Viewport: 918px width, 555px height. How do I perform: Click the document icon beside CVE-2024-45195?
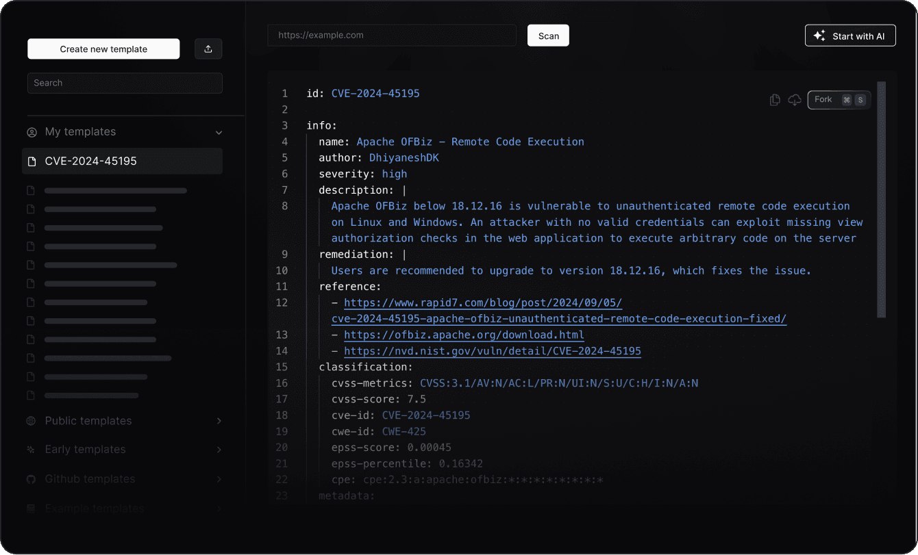coord(32,161)
